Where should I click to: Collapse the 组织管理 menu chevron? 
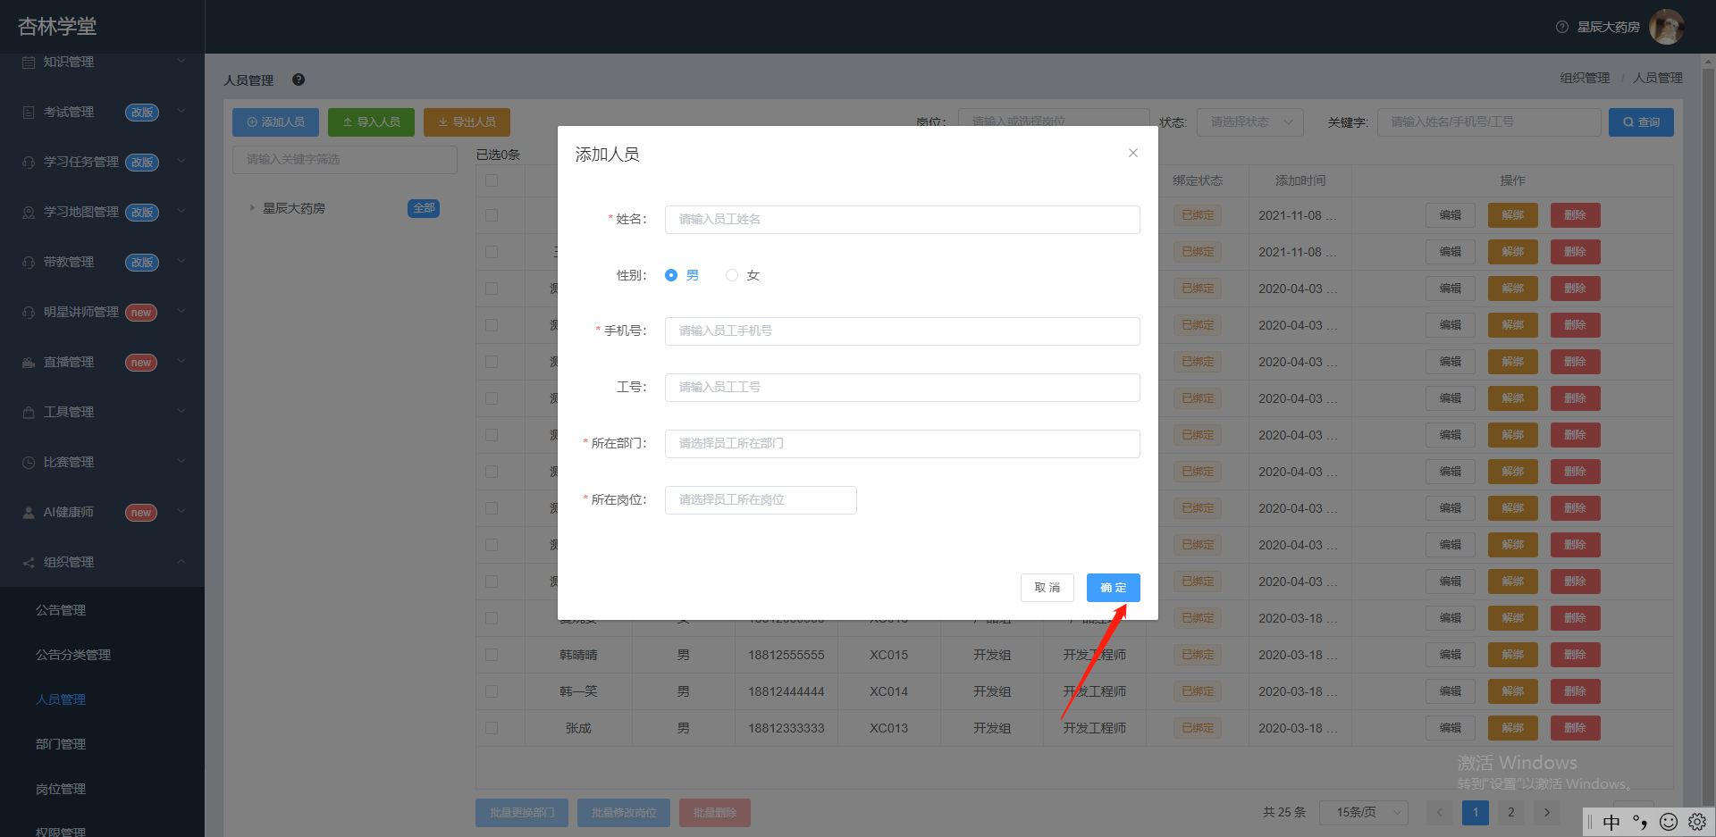tap(181, 562)
